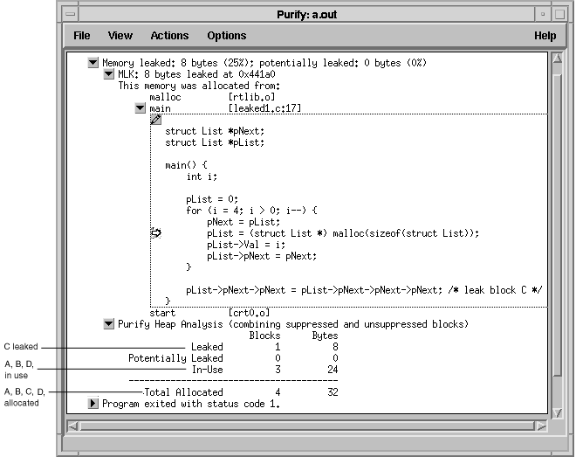Click the horizontal scrollbar left arrow
This screenshot has width=576, height=457.
pos(72,426)
